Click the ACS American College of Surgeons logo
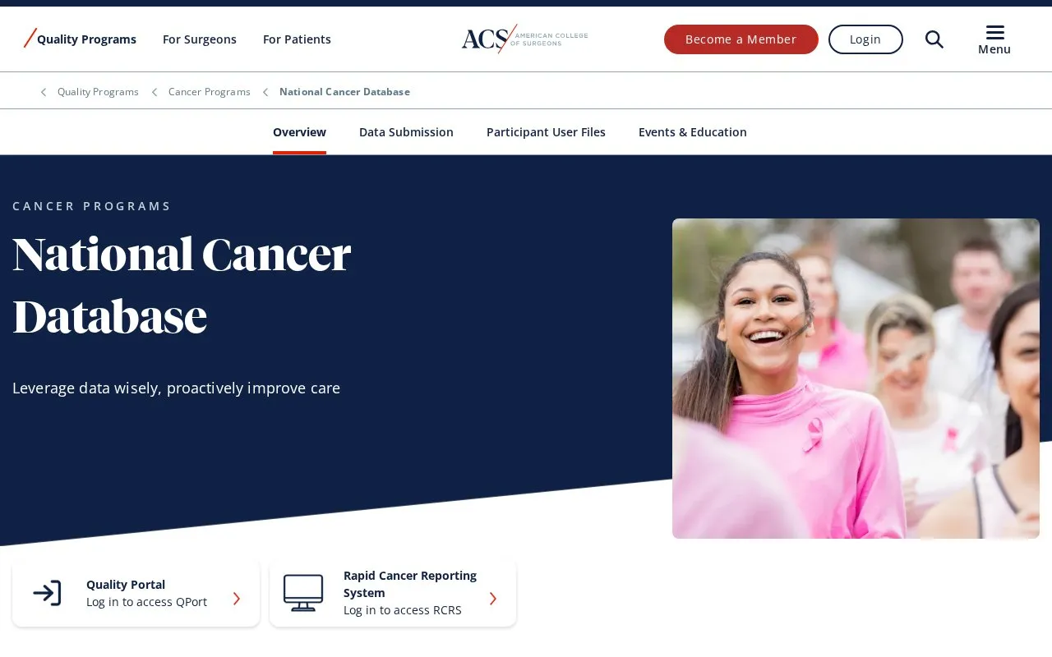 click(524, 39)
